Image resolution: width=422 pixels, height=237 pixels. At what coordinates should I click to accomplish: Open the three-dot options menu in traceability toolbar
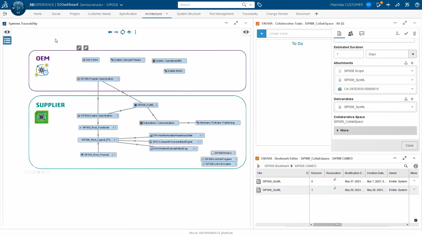[x=135, y=32]
